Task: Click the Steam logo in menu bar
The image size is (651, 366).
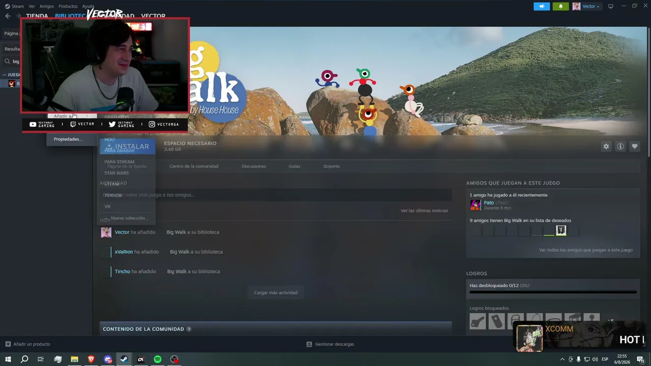Action: click(7, 6)
